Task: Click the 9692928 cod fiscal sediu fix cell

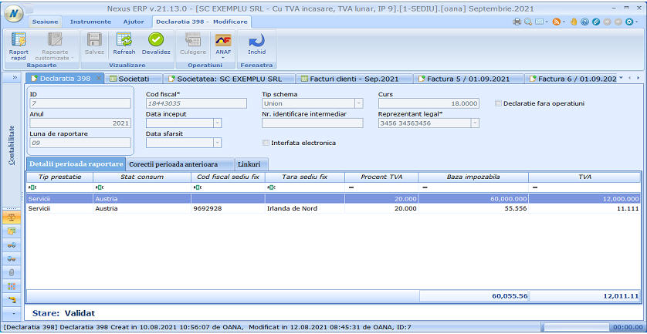Action: [228, 208]
